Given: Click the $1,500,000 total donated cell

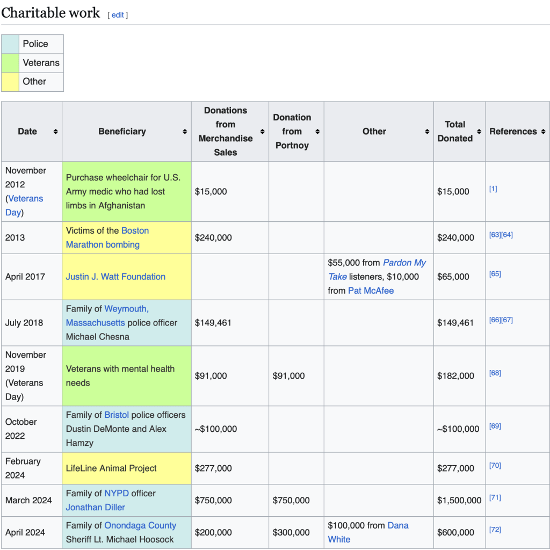Looking at the screenshot, I should point(459,500).
